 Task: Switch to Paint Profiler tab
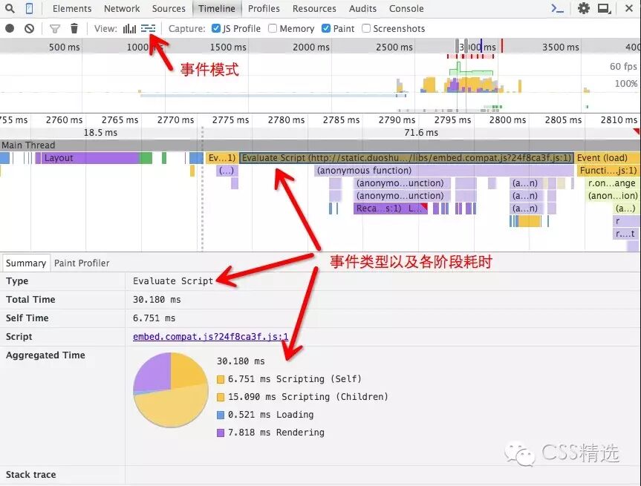pos(82,263)
